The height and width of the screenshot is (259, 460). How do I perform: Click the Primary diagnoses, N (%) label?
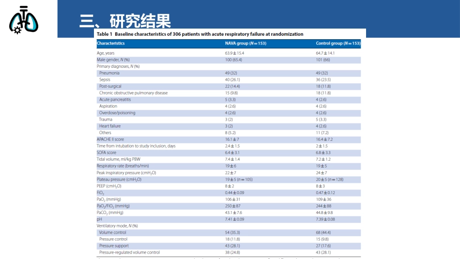(x=118, y=66)
